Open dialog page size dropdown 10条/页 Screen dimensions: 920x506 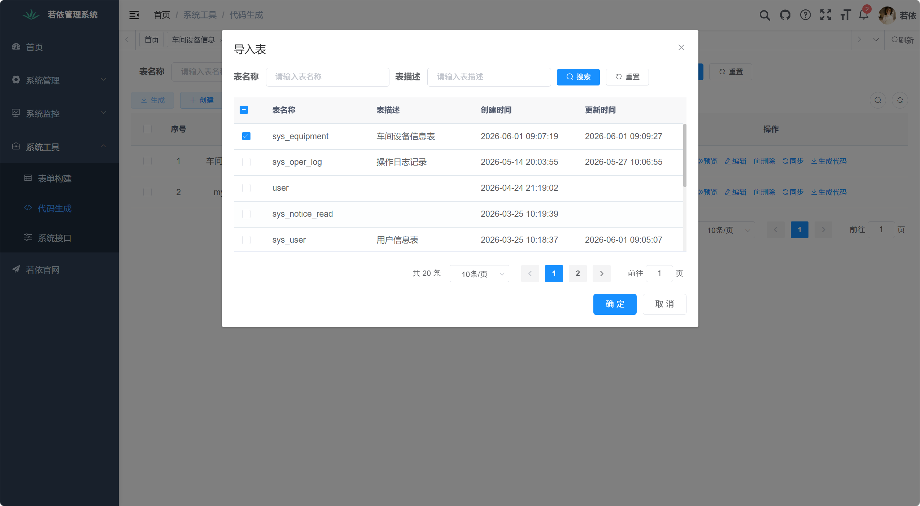tap(479, 274)
